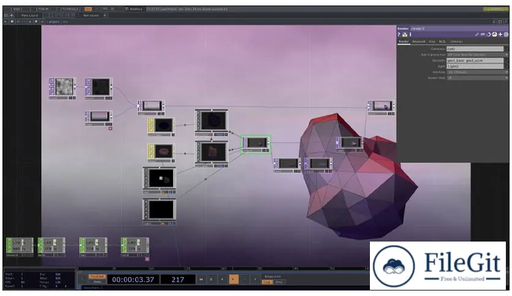This screenshot has height=296, width=512.
Task: Toggle the orange OP button in top bar
Action: pyautogui.click(x=88, y=9)
